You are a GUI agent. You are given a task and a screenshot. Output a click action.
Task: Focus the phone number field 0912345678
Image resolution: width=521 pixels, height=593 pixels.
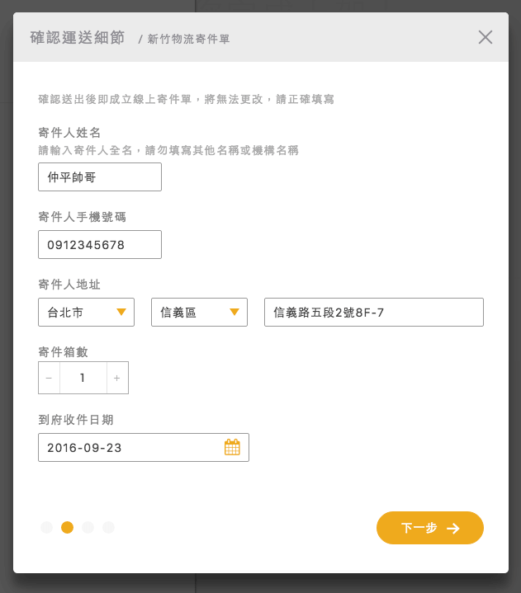(x=100, y=245)
